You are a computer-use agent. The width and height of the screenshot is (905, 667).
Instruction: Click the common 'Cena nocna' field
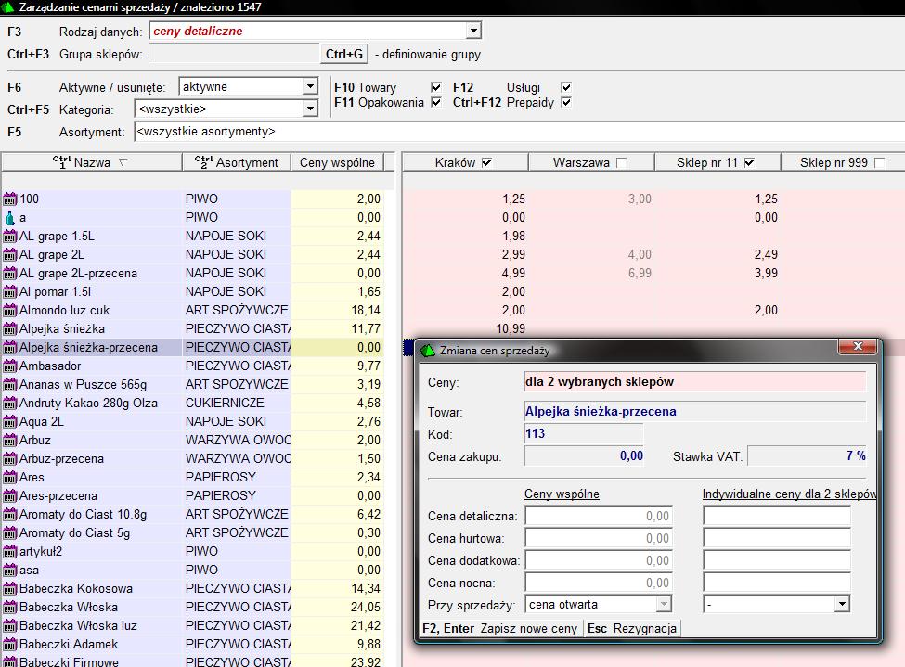(599, 583)
